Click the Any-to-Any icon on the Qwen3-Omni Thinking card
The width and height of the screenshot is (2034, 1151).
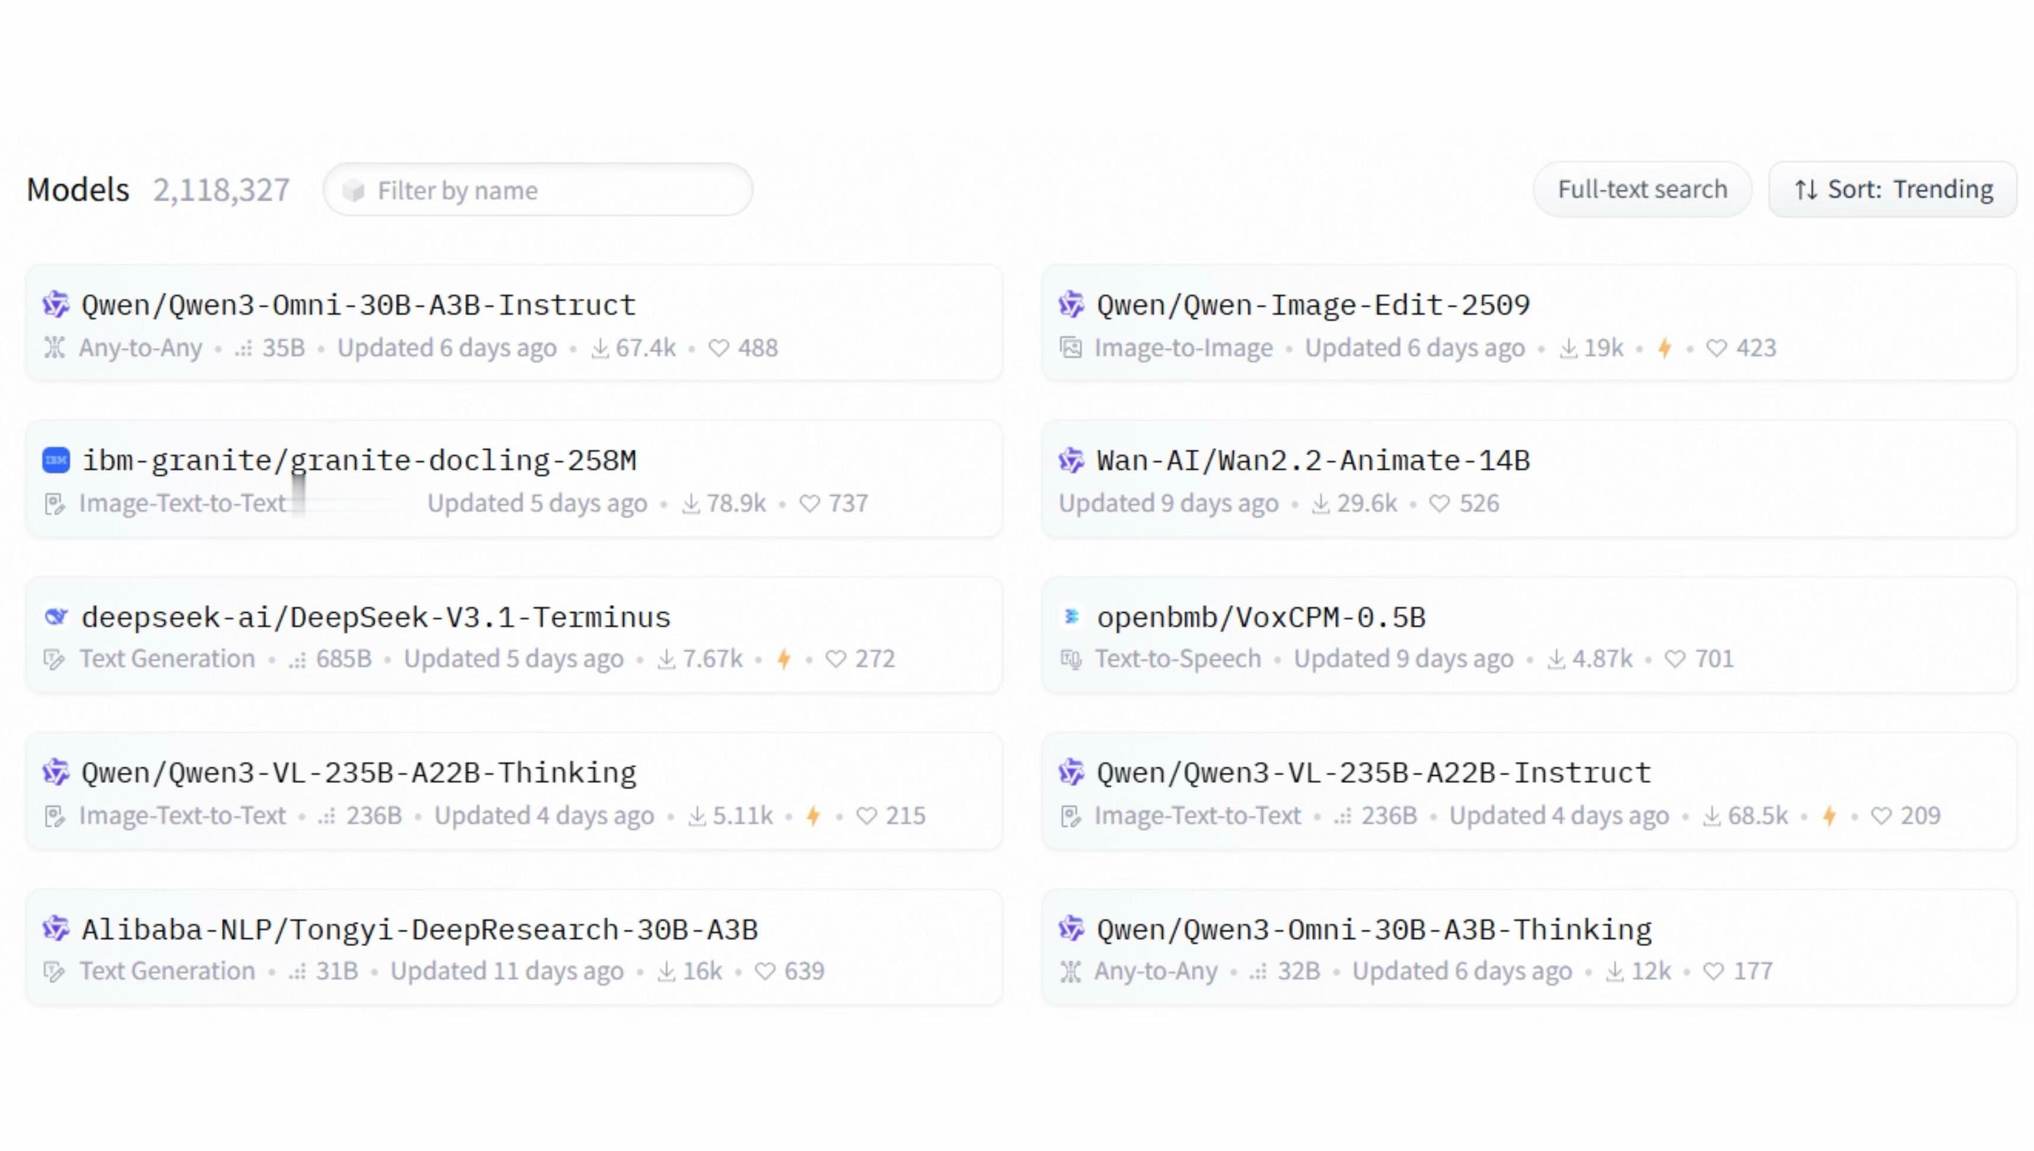tap(1071, 971)
